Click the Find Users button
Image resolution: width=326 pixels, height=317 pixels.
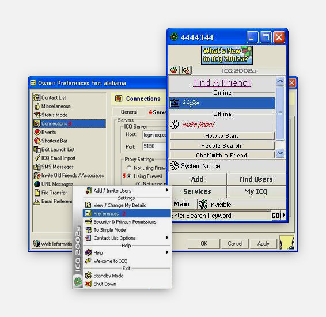[x=256, y=179]
